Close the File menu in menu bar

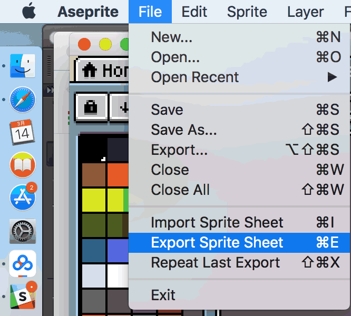click(x=150, y=12)
